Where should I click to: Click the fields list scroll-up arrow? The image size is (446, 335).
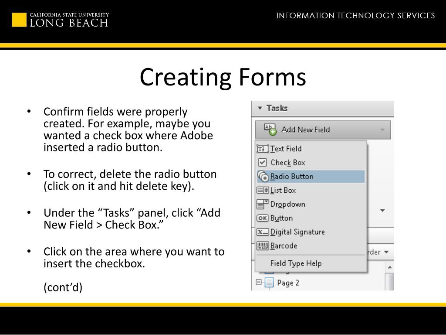[x=390, y=267]
